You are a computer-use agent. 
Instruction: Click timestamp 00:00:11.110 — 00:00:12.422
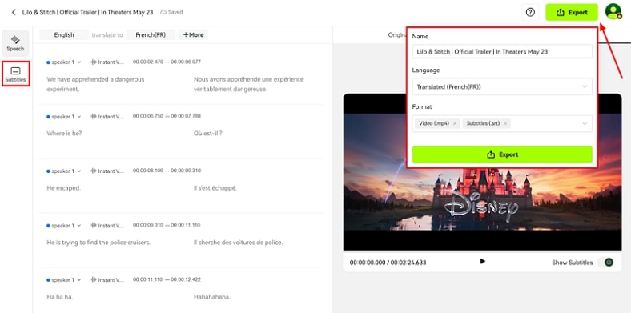[167, 279]
